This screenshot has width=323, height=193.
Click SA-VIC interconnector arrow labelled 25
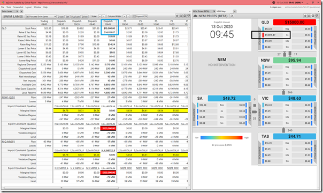pyautogui.click(x=255, y=112)
